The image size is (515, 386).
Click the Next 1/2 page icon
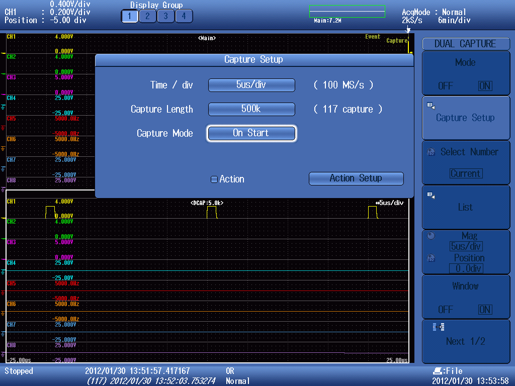[438, 327]
